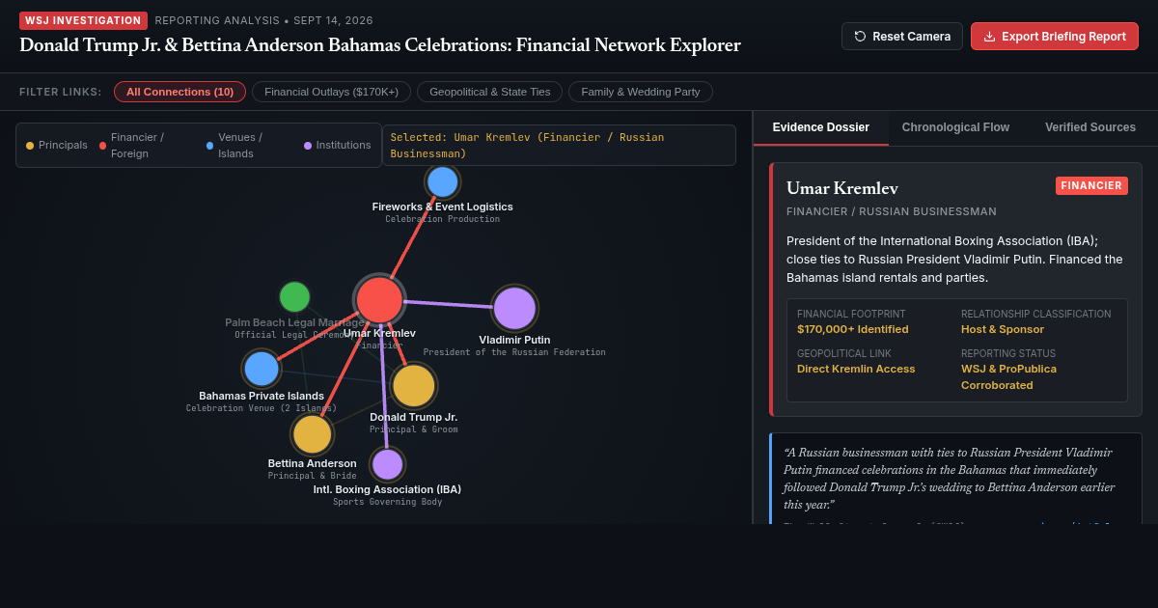Click the 'FILTER LINKS:' label

point(61,92)
